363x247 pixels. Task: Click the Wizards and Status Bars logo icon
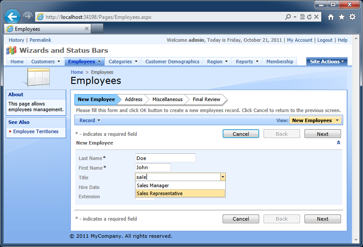(11, 50)
